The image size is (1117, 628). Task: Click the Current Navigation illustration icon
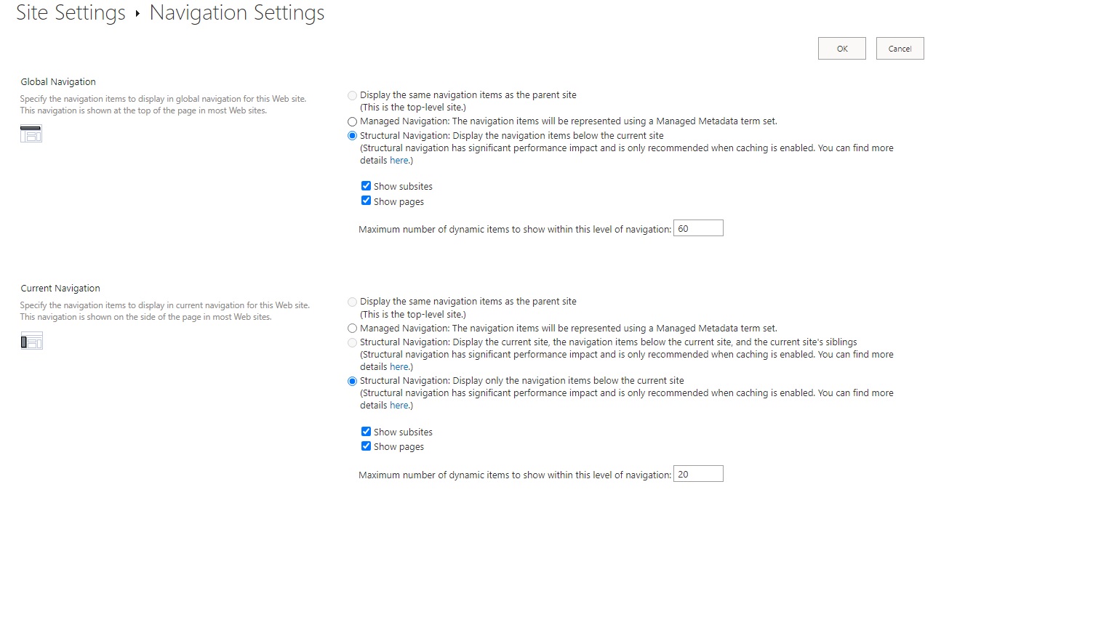coord(31,340)
